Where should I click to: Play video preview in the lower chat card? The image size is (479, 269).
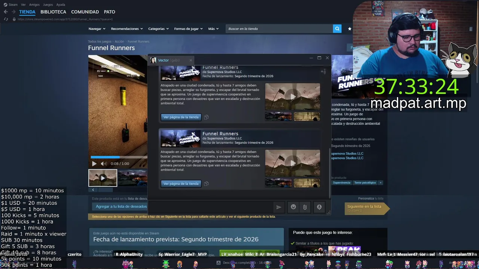293,163
